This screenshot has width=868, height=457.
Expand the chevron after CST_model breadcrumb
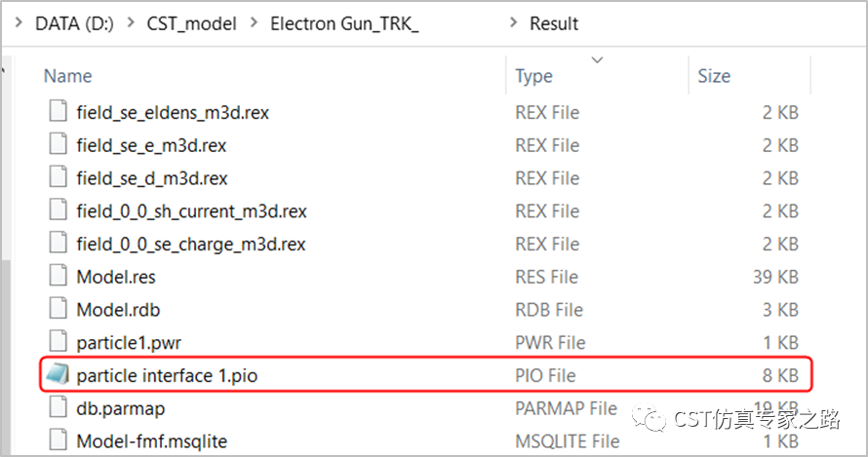tap(255, 22)
